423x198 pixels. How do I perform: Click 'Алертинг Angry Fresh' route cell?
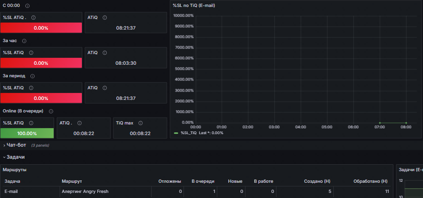point(85,191)
